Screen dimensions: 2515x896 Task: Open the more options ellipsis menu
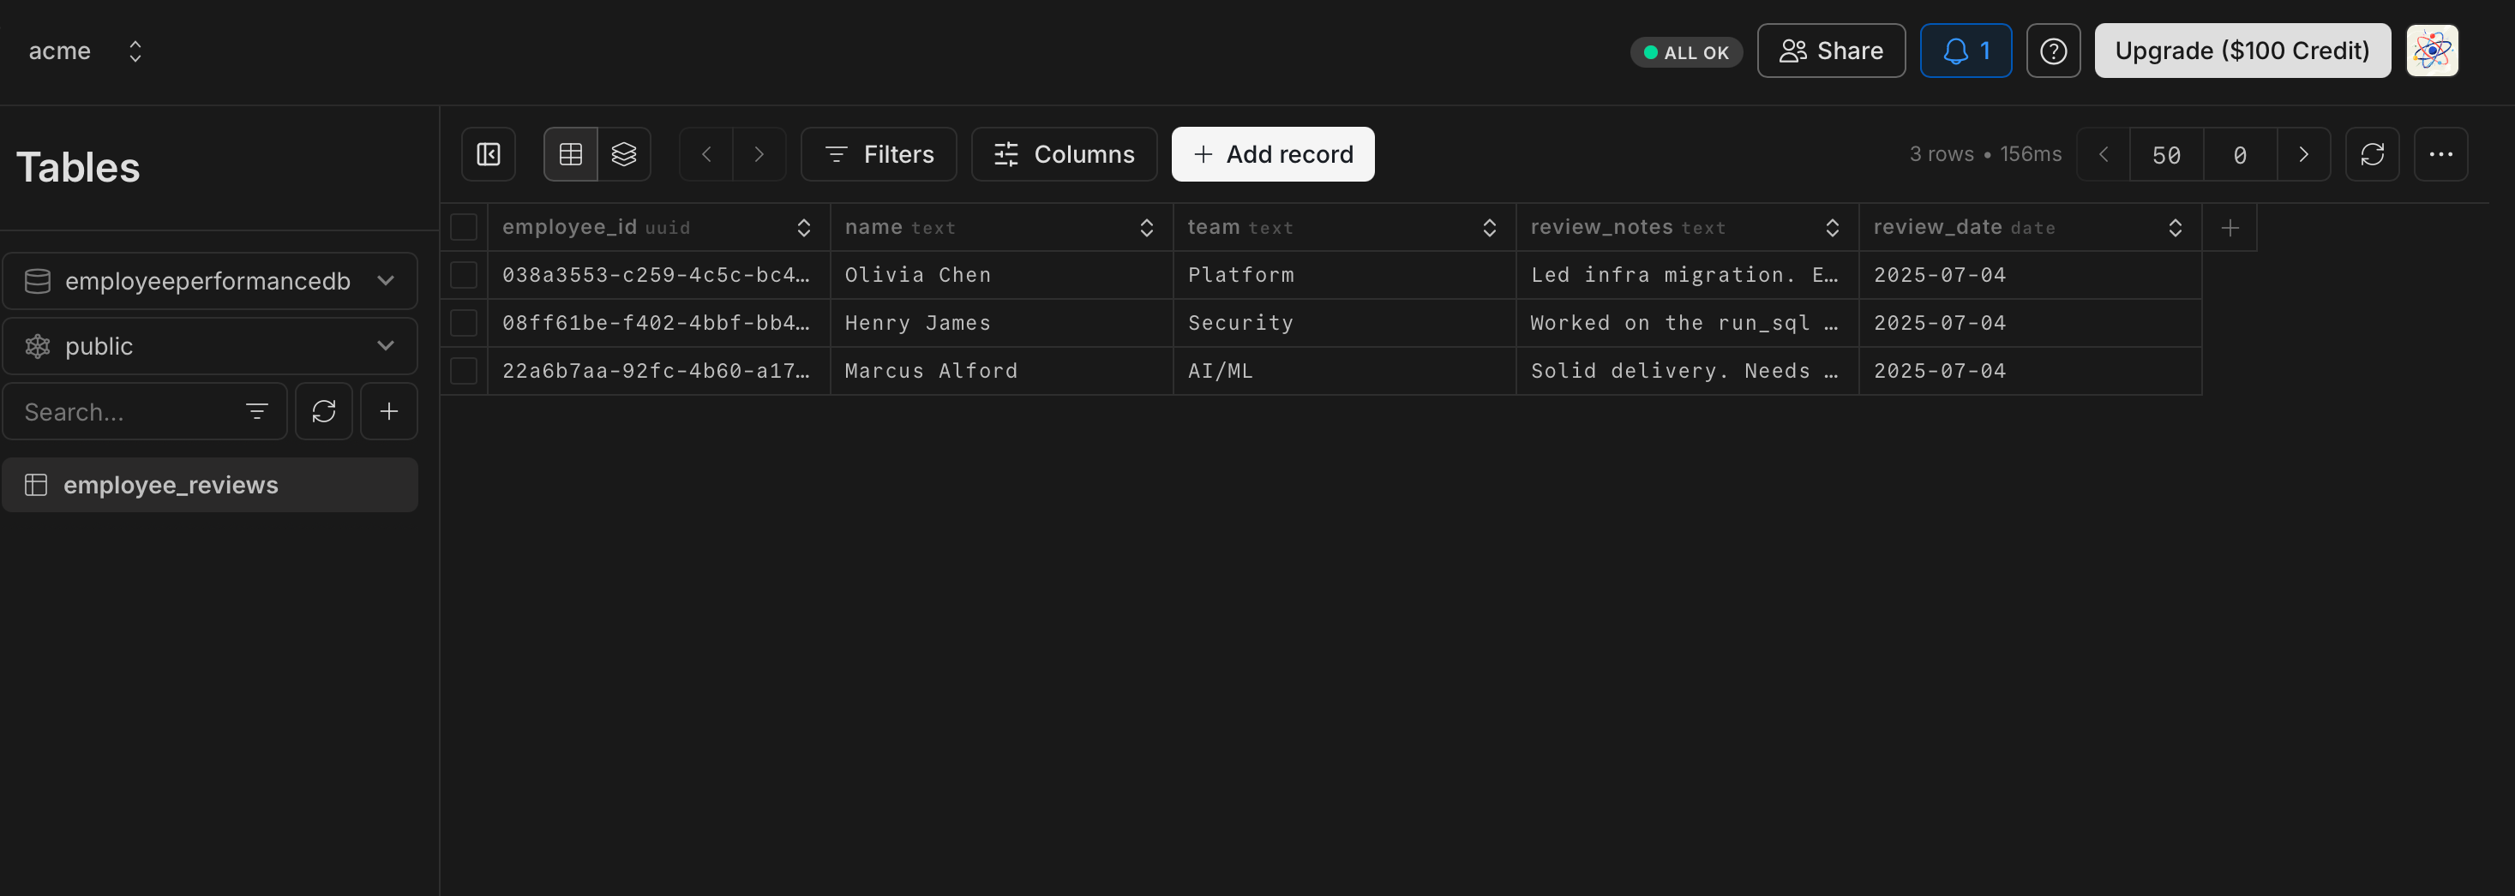click(x=2440, y=154)
